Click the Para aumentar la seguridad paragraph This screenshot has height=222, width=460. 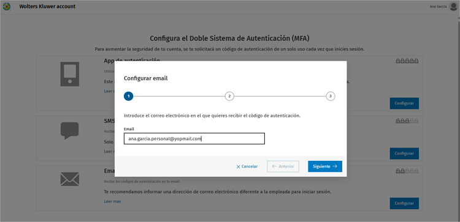tap(229, 49)
